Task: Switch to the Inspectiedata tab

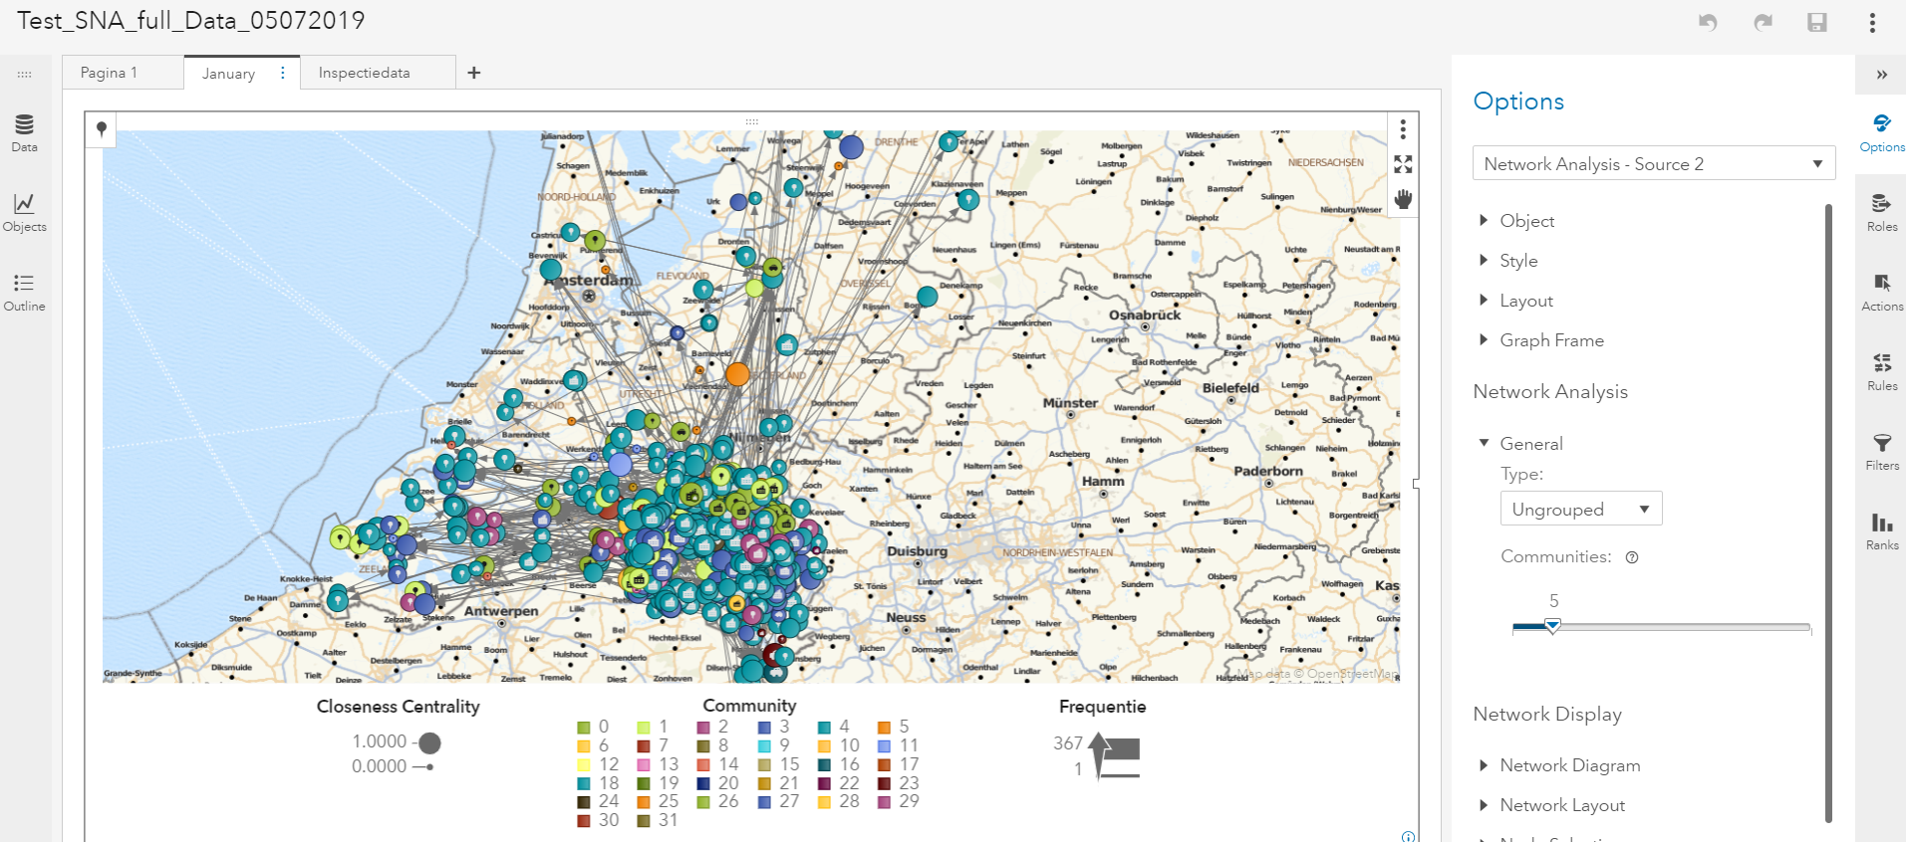Action: [x=364, y=73]
